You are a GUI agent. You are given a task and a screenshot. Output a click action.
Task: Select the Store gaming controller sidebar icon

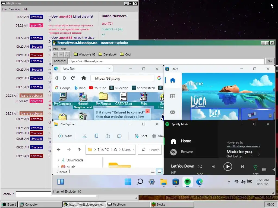[172, 112]
